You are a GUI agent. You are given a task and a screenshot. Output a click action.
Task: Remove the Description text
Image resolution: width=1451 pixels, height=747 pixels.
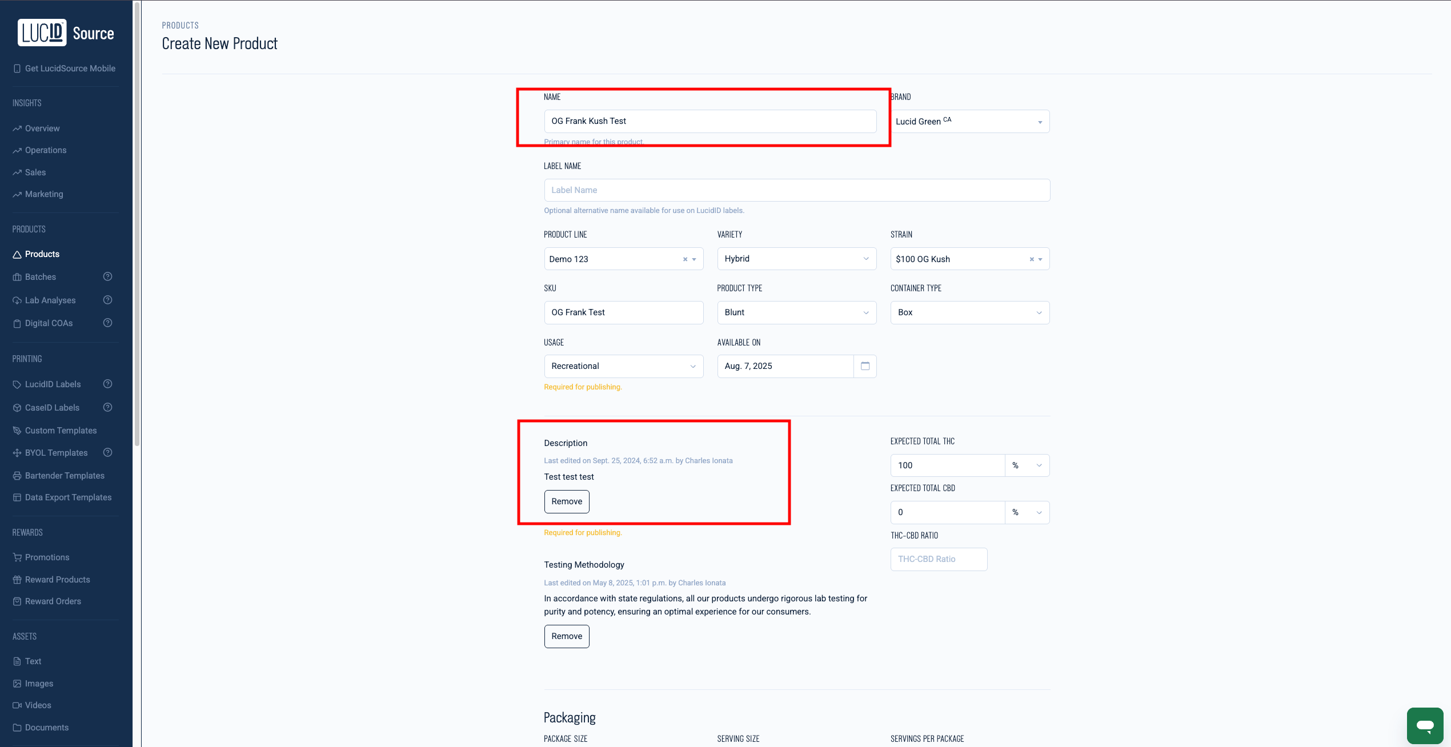(566, 501)
